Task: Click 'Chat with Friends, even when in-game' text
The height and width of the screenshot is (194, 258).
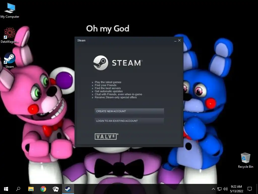Action: [118, 94]
